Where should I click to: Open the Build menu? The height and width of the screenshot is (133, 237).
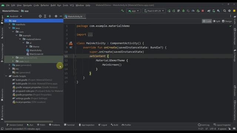53,5
